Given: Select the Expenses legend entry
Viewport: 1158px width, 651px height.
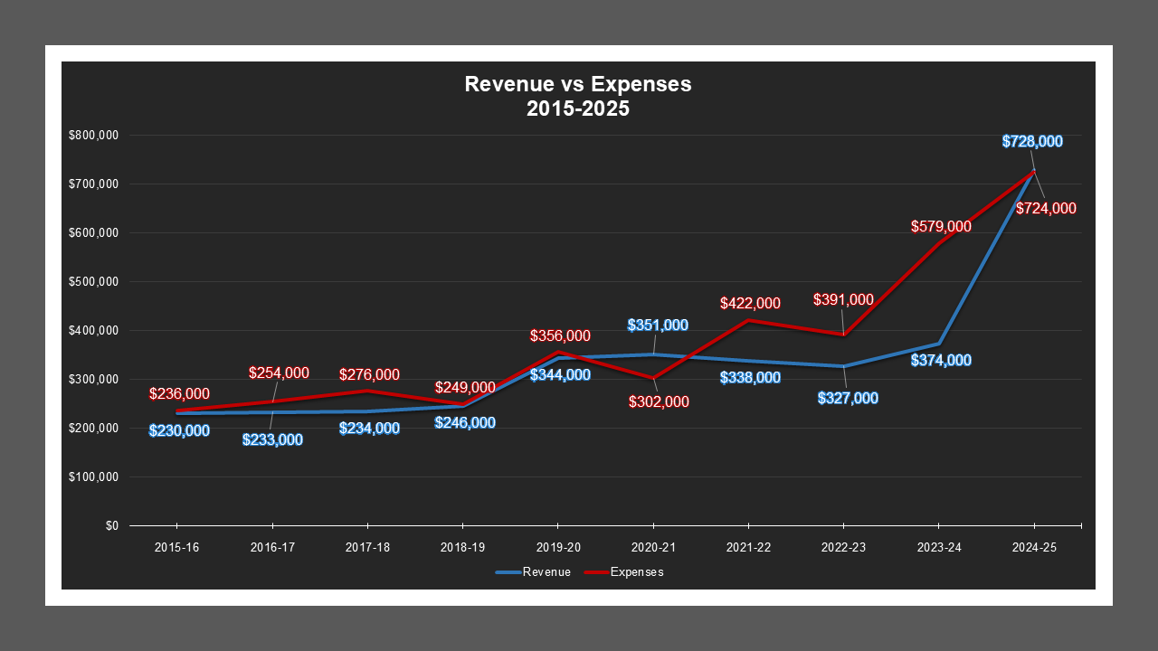Looking at the screenshot, I should pyautogui.click(x=639, y=571).
